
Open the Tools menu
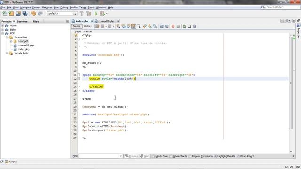coord(91,8)
